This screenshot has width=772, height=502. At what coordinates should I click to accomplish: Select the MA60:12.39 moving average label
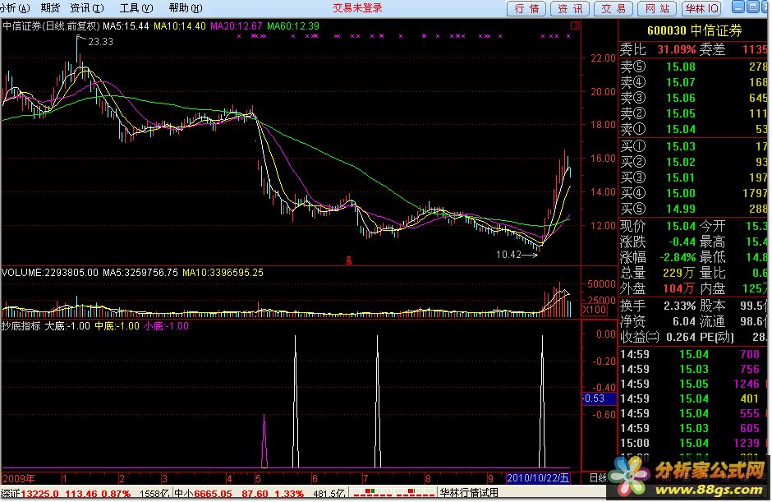(293, 25)
